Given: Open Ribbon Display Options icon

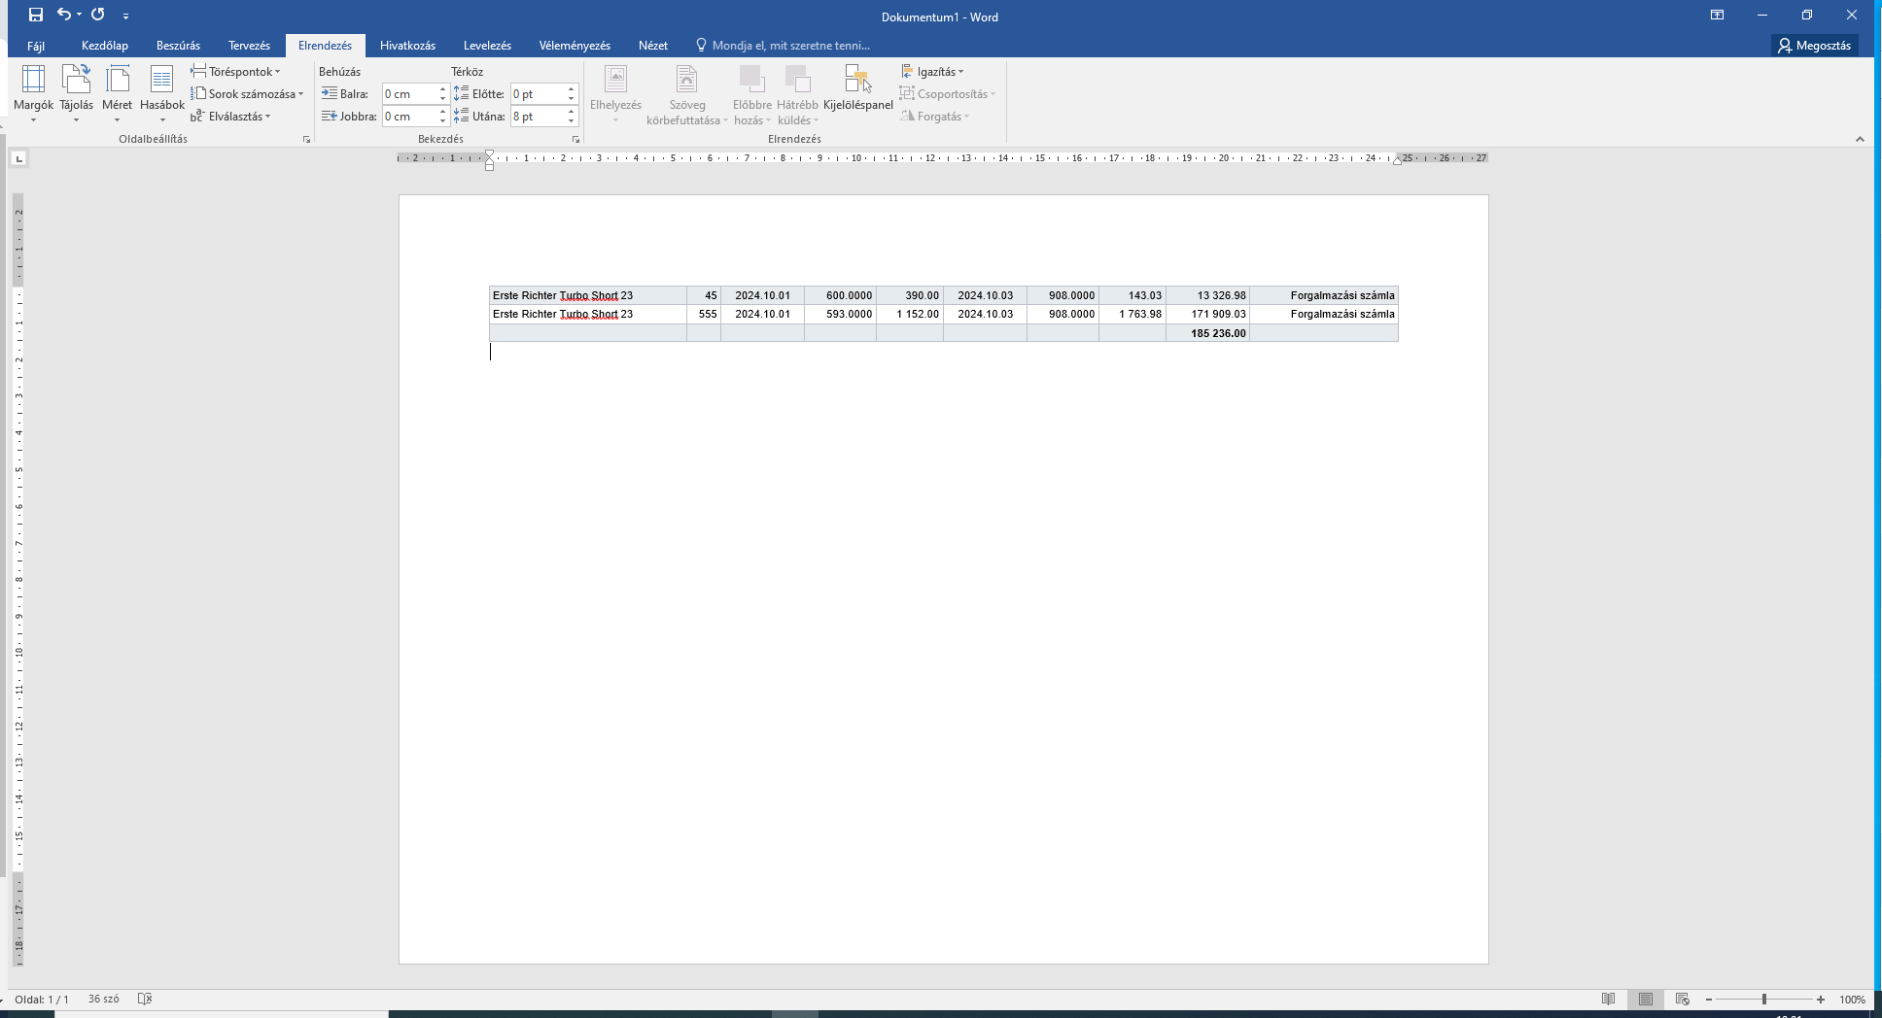Looking at the screenshot, I should [x=1718, y=16].
